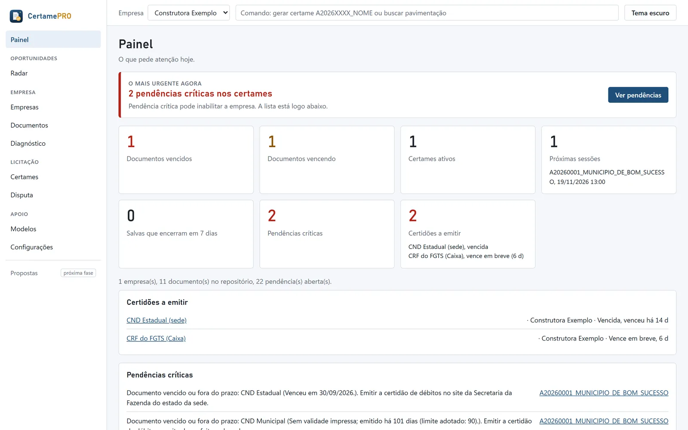Open Documentos sidebar item

(x=53, y=125)
